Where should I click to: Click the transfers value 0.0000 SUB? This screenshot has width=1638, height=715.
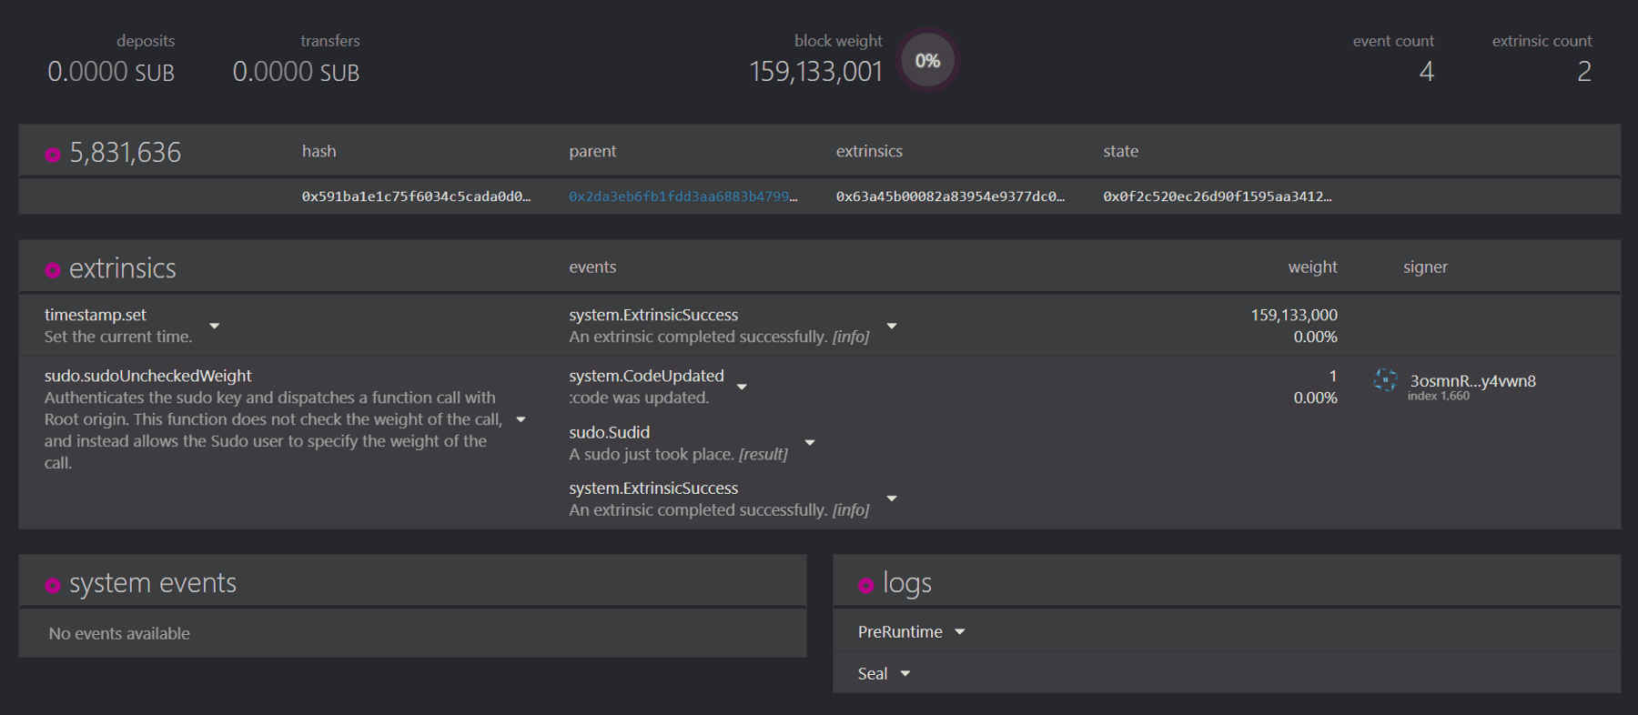(296, 72)
